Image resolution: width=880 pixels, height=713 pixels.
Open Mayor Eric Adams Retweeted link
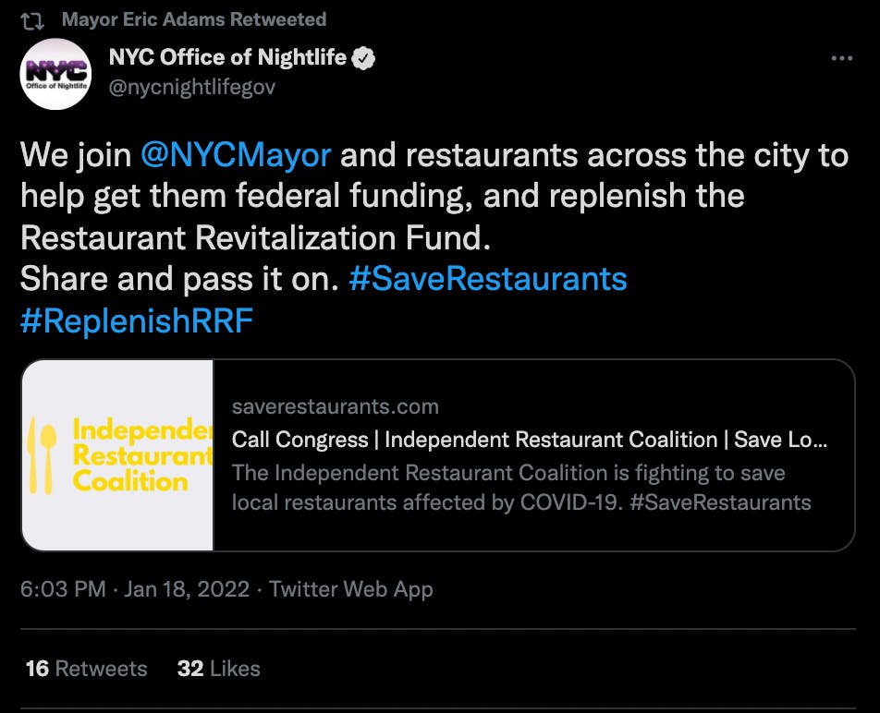193,19
